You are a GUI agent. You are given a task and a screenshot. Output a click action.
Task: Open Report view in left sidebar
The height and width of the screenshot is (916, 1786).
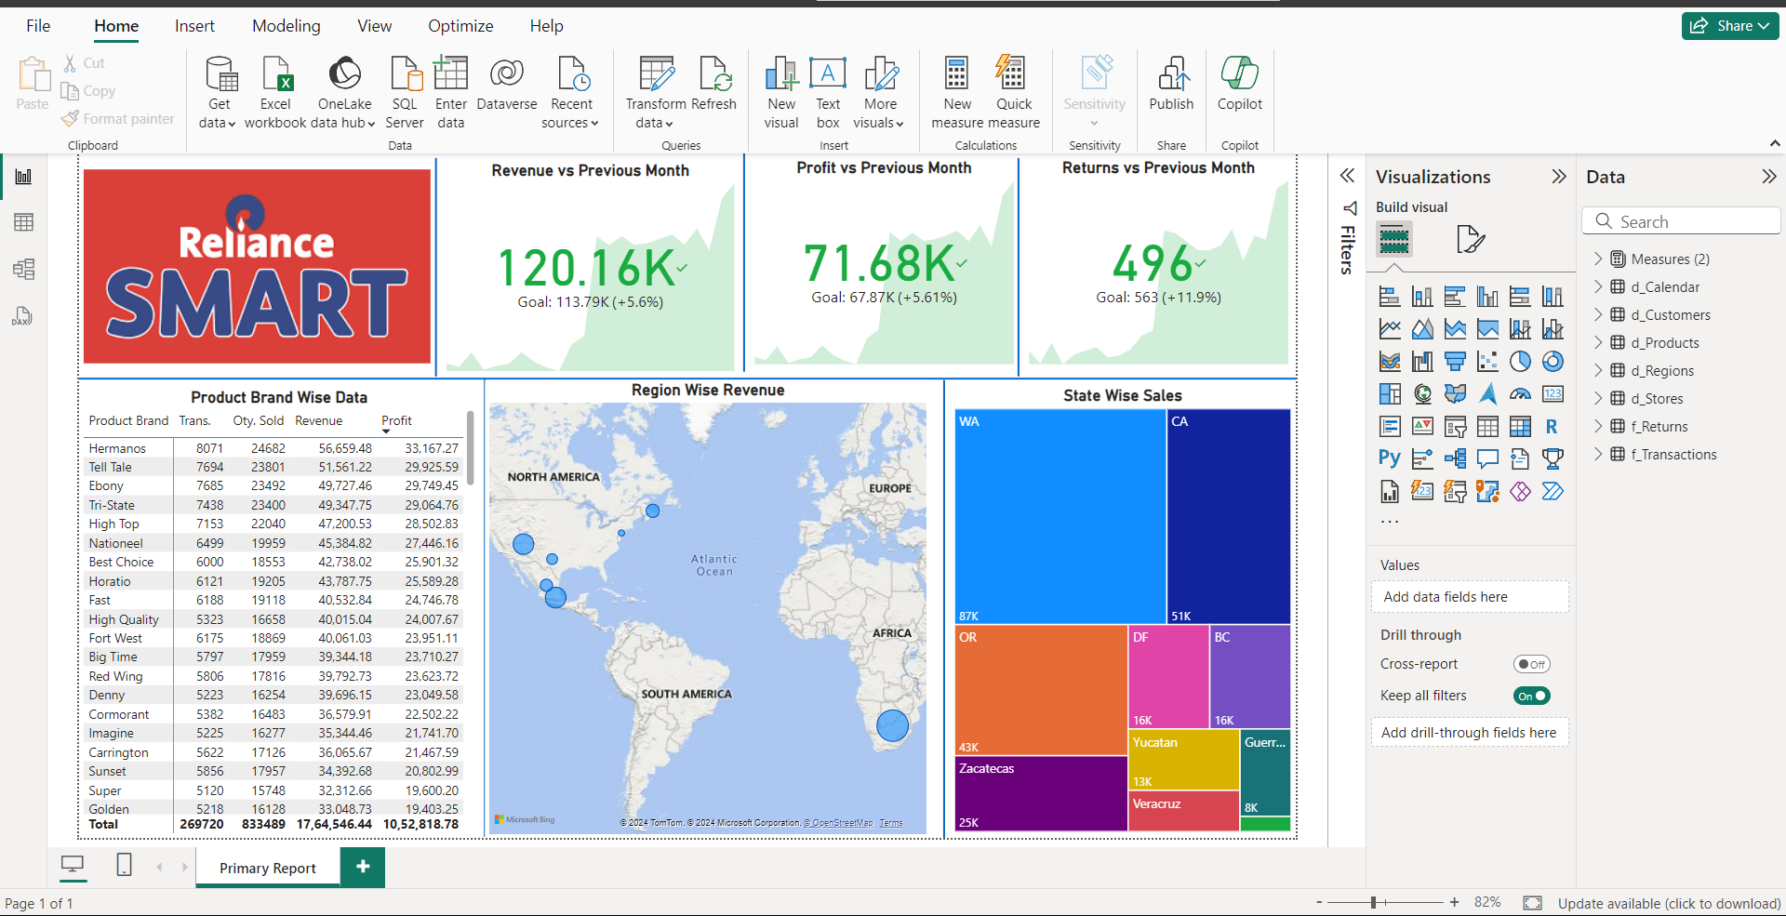(x=24, y=177)
